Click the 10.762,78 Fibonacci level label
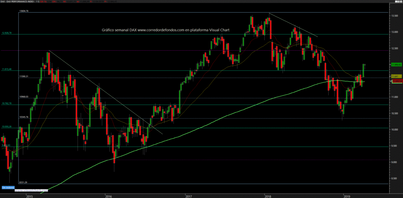The image size is (403, 198). 7,104
